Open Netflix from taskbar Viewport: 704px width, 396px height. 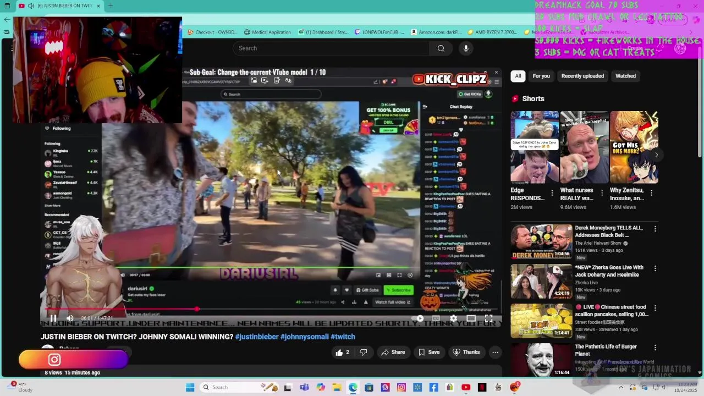(x=482, y=387)
